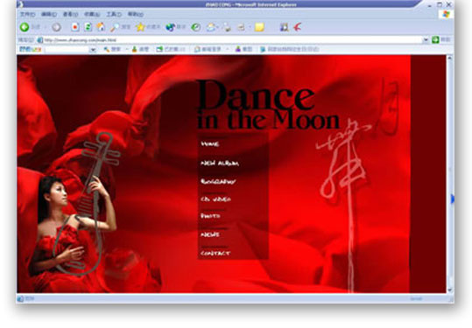Click the Mail envelope toolbar icon
Screen dimensions: 472x328
coord(211,27)
